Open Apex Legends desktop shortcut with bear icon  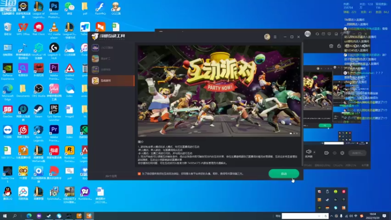coord(39,133)
